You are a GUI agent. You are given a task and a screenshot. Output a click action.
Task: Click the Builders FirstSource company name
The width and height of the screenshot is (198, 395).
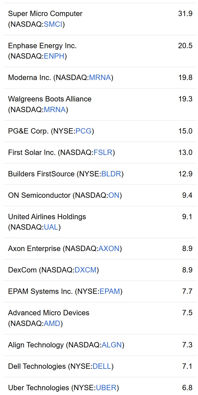tap(41, 174)
